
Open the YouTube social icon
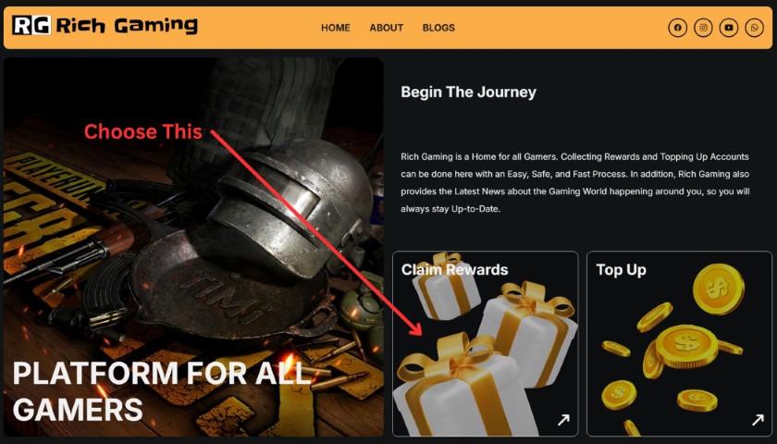(x=729, y=28)
